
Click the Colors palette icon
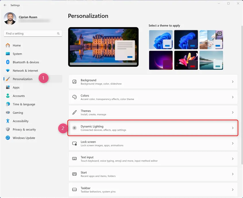[x=74, y=97]
